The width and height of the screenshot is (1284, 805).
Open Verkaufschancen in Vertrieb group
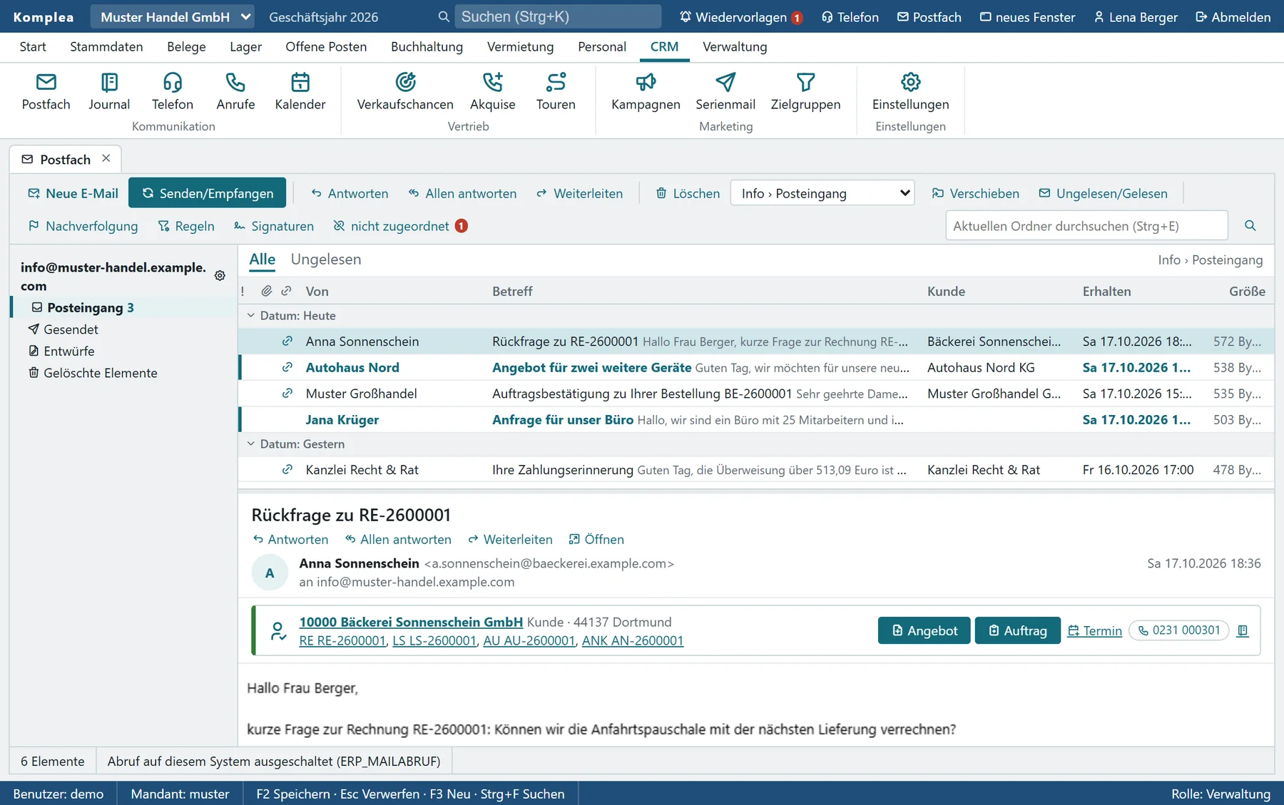tap(405, 92)
